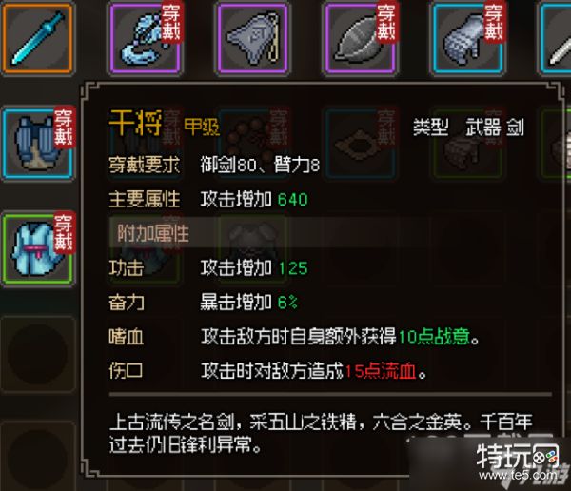Click the 附加属性 section header
571x491 pixels.
(153, 233)
